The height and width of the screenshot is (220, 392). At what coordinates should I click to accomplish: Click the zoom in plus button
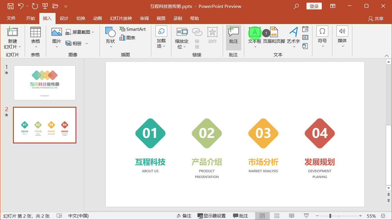tap(360, 216)
